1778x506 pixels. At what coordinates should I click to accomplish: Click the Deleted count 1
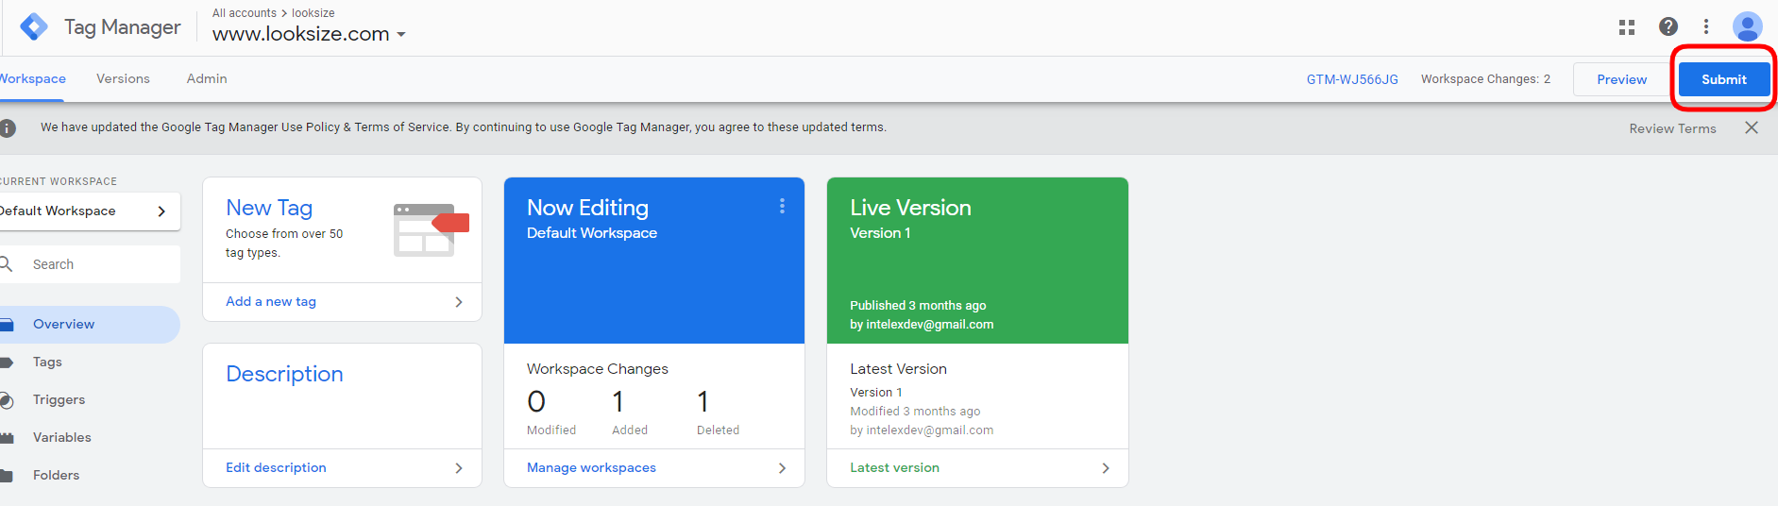click(x=703, y=402)
